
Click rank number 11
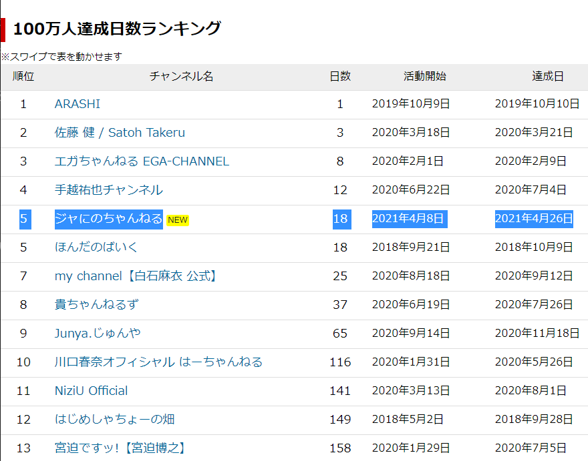[x=23, y=391]
